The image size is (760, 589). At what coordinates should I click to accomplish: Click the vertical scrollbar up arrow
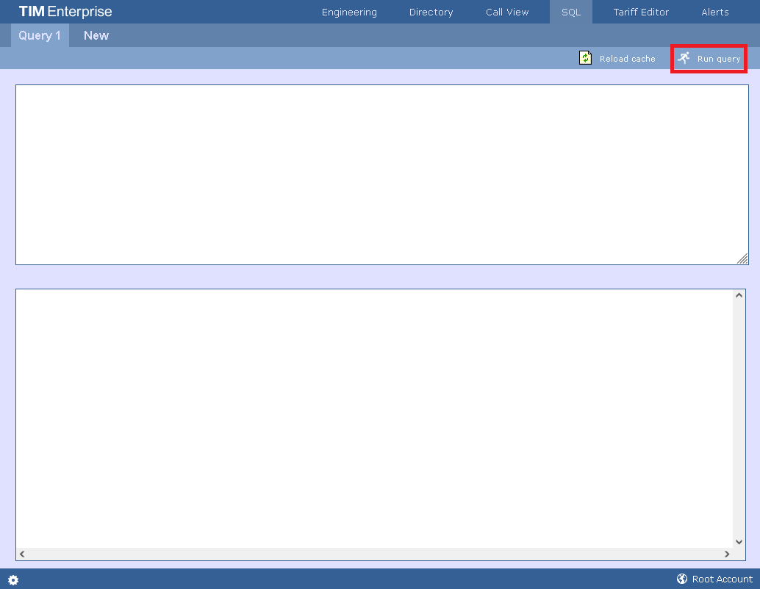click(x=739, y=294)
